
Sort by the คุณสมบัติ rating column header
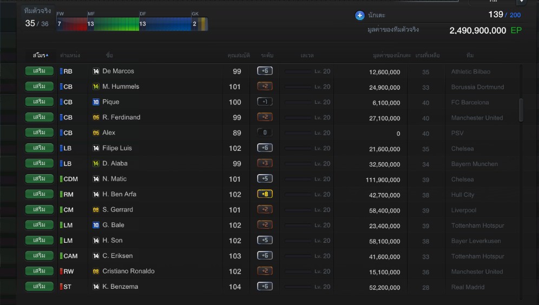(x=239, y=55)
